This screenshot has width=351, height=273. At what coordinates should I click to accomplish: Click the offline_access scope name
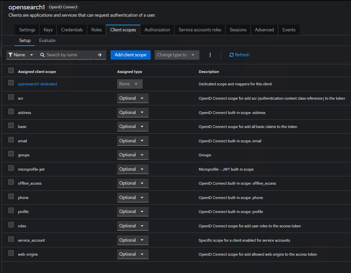point(30,183)
